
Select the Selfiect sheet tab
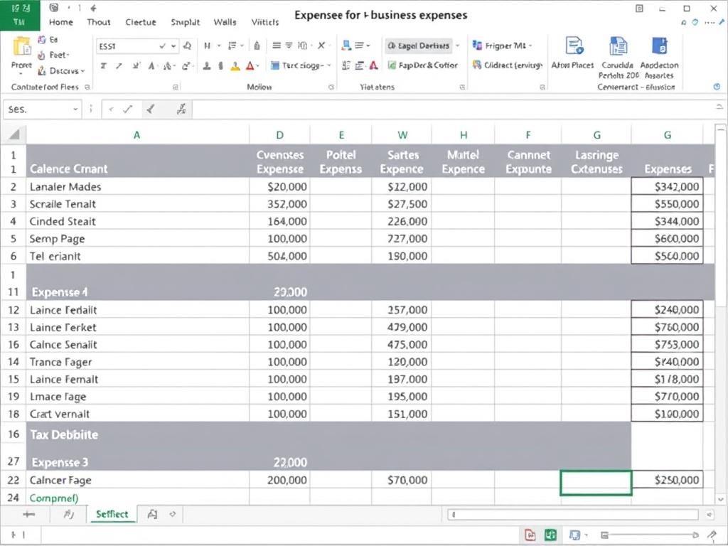click(x=112, y=513)
